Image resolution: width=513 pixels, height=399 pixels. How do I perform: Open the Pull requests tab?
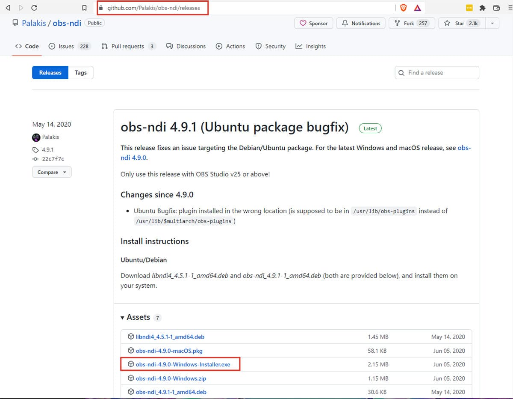click(x=128, y=46)
